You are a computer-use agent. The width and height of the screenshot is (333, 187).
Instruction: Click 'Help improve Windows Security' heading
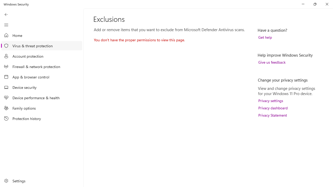[x=285, y=55]
